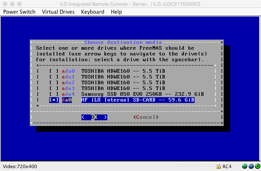Click the ada0 row's TOSHIBA HDWE160 description

click(123, 71)
